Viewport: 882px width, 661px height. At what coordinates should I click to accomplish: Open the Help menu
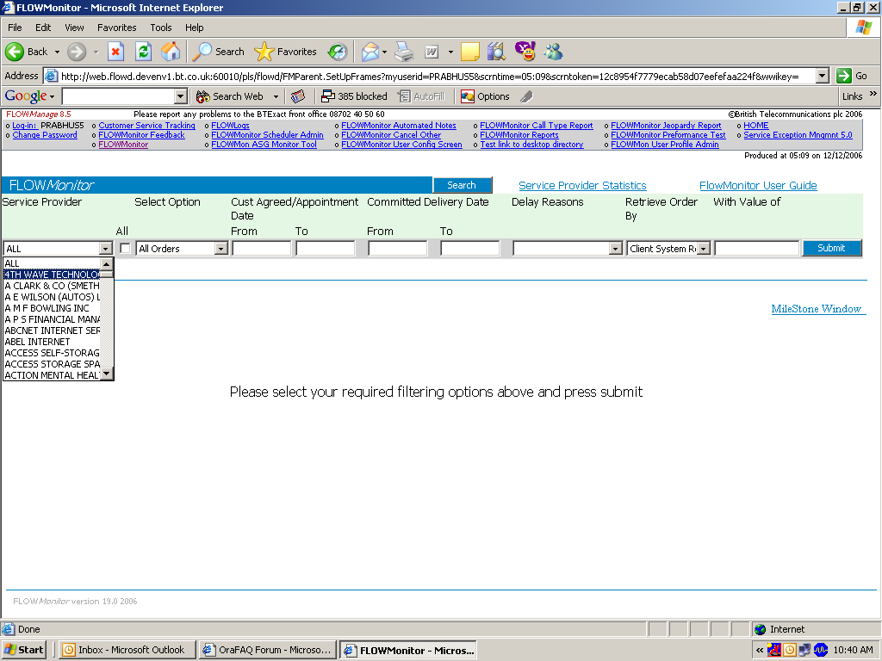tap(195, 28)
